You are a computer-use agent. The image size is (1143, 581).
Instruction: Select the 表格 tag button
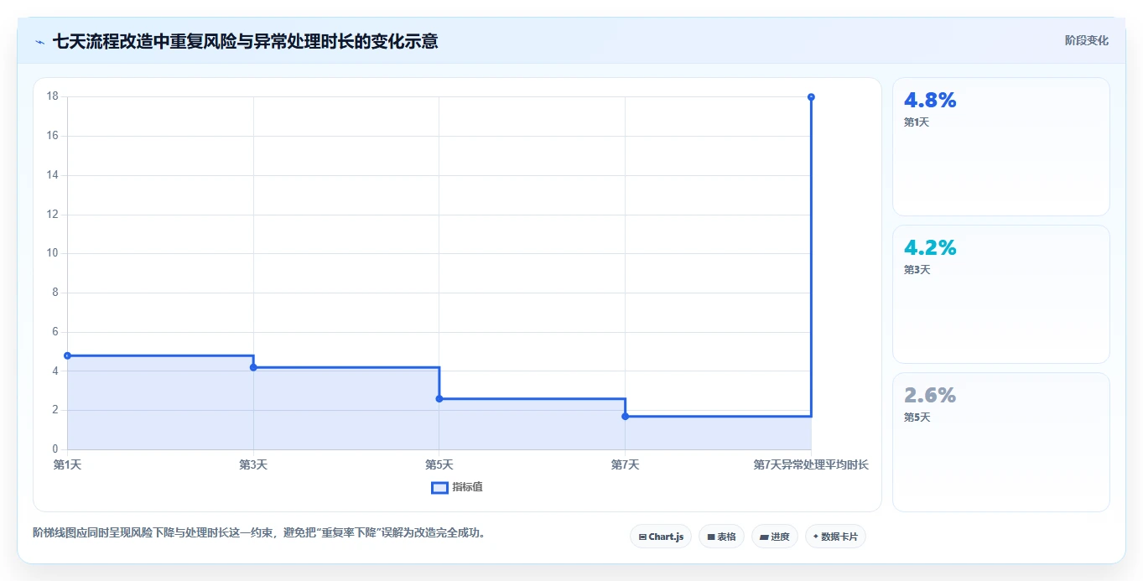point(721,537)
